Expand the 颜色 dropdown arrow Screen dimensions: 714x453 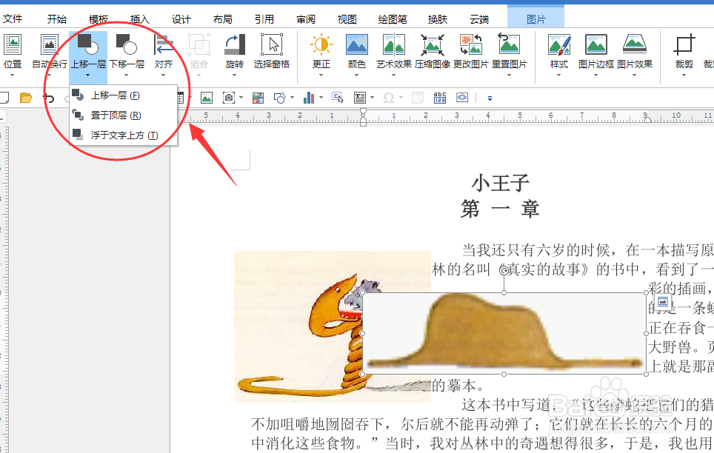(357, 75)
